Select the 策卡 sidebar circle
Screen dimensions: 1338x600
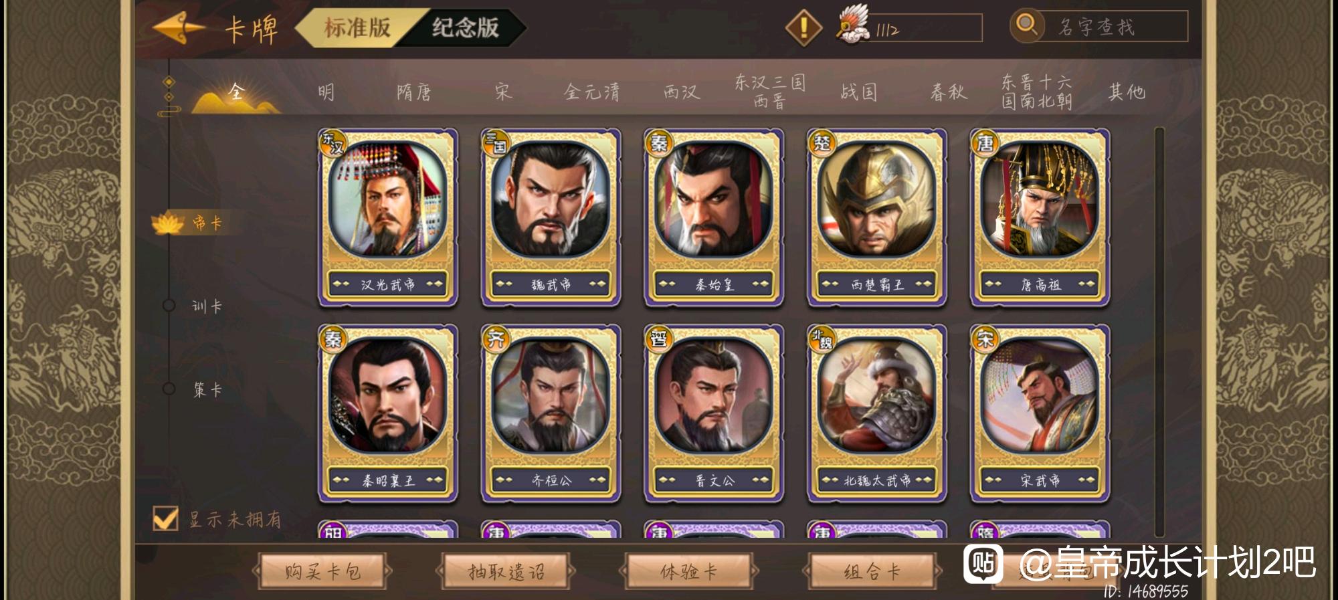pyautogui.click(x=169, y=389)
